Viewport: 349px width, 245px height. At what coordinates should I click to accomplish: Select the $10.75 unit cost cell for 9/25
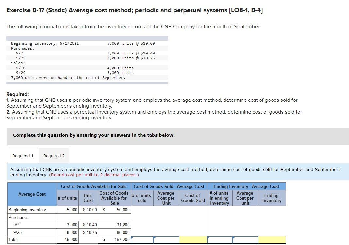coord(88,232)
